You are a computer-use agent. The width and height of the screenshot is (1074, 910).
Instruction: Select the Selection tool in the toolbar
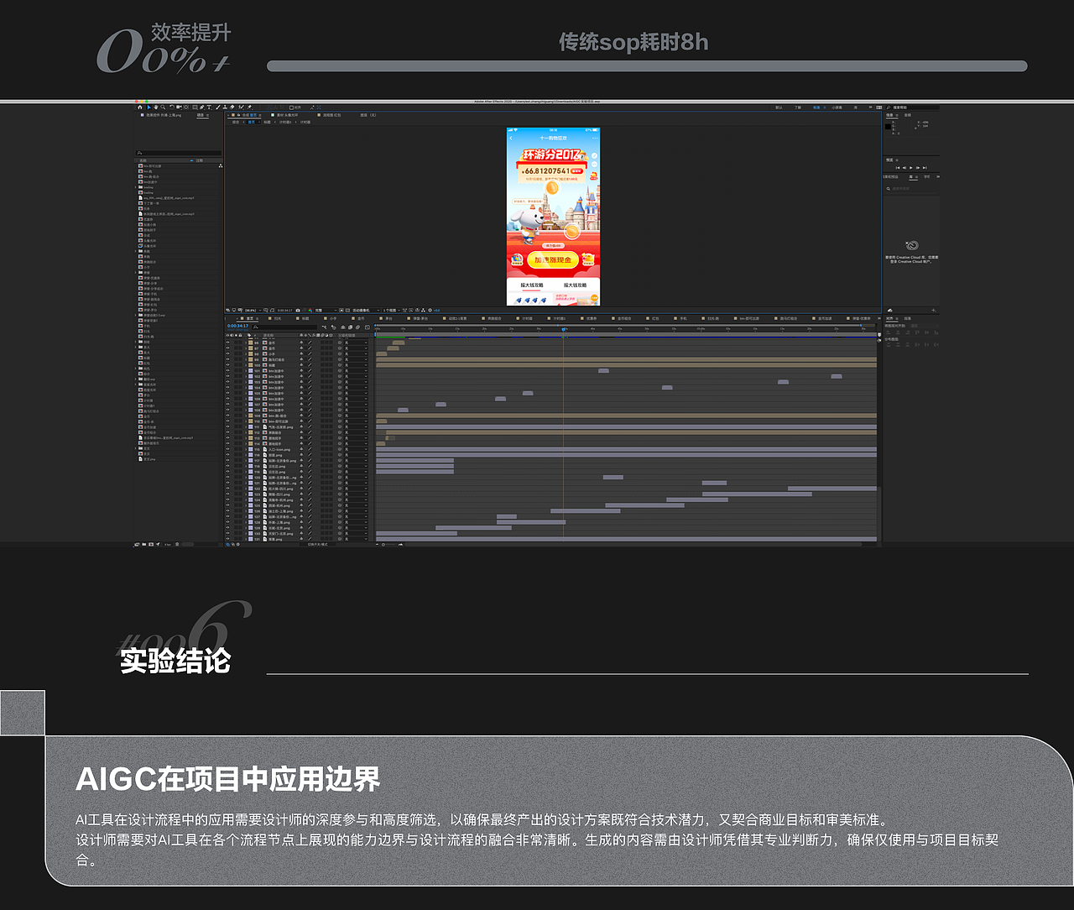point(149,107)
